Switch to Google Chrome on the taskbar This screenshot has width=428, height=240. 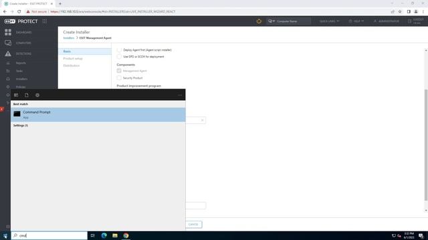[x=126, y=235]
